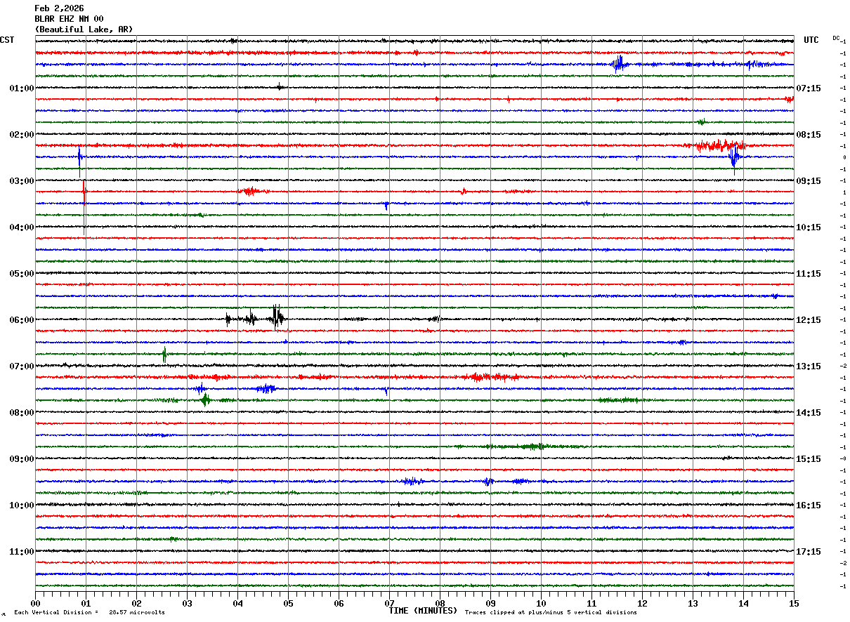Click the 'DC' column header
The image size is (850, 622).
(836, 38)
